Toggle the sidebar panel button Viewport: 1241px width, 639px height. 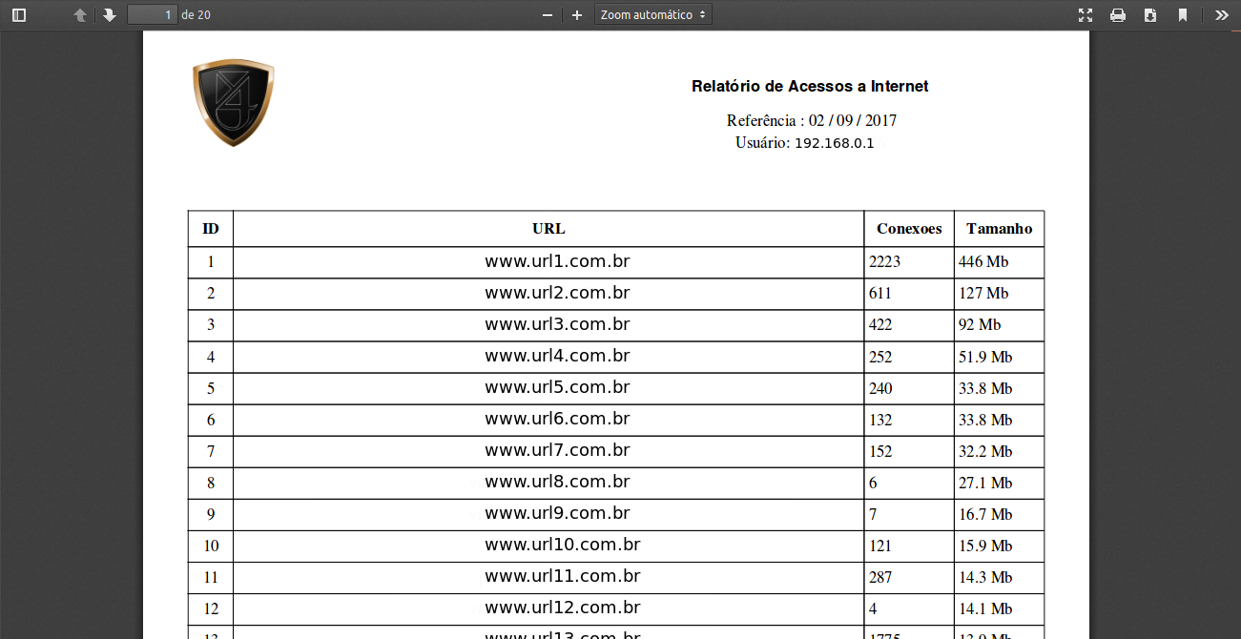19,15
